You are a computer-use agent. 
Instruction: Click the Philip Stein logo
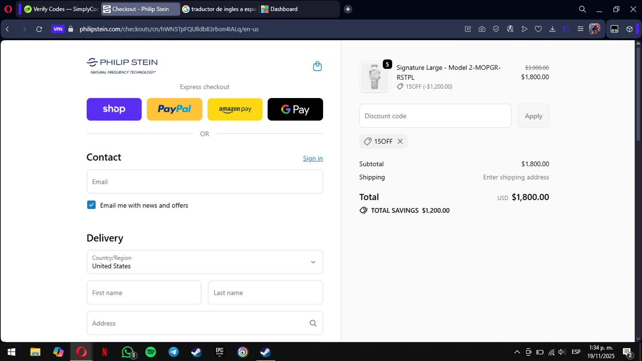[x=122, y=66]
